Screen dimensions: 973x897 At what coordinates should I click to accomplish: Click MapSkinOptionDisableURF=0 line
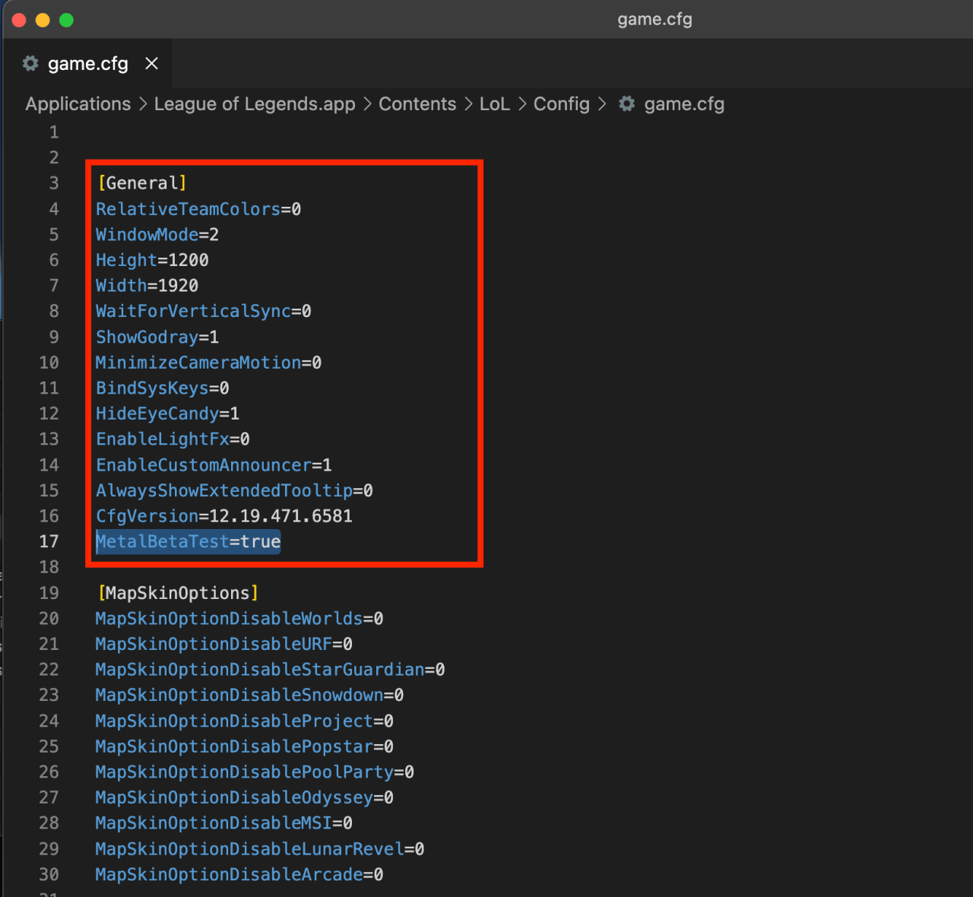(224, 645)
